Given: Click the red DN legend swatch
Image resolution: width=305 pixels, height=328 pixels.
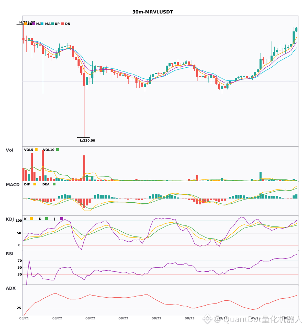Looking at the screenshot, I should [x=63, y=24].
